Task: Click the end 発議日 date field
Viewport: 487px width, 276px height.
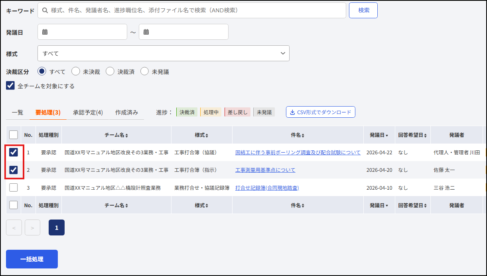Action: 183,32
